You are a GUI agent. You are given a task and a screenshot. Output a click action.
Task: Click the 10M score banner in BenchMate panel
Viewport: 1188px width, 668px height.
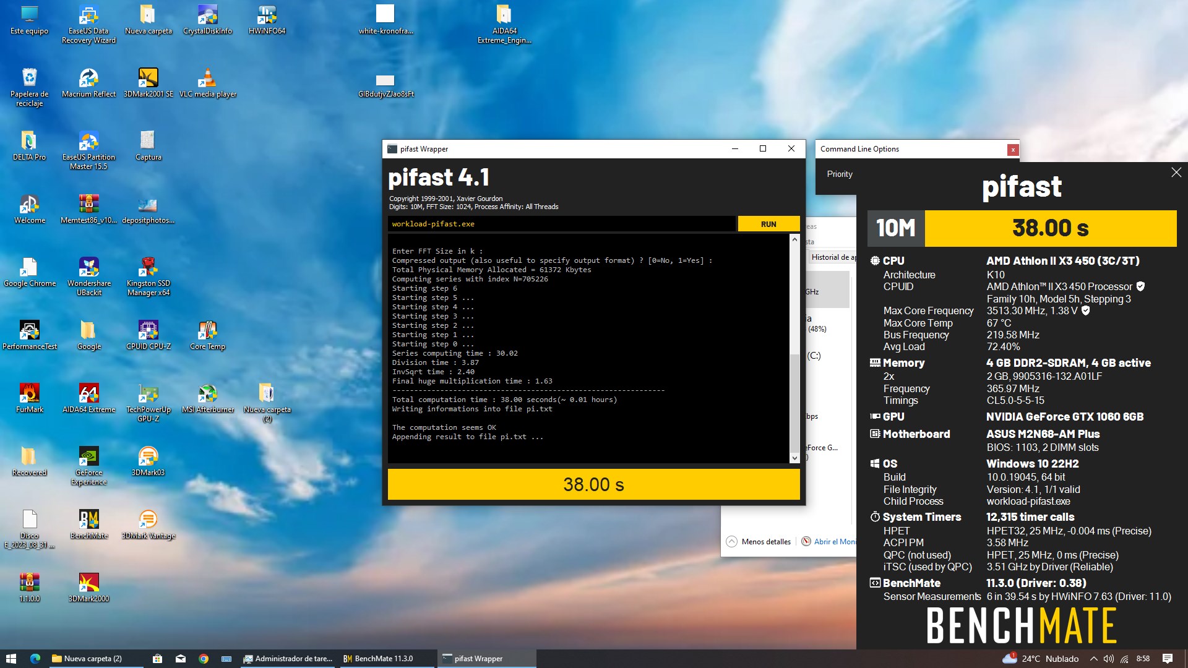coord(1022,228)
